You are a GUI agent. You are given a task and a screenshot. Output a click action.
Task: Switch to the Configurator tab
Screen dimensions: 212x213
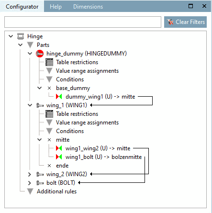point(22,7)
